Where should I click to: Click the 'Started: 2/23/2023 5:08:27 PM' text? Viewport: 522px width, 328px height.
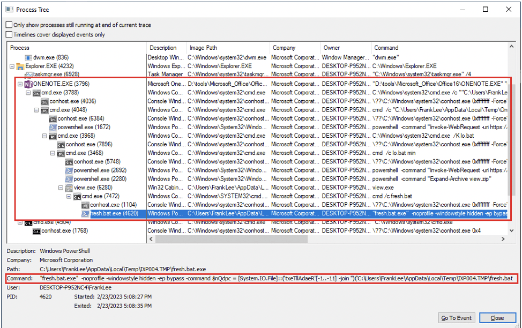pos(113,296)
